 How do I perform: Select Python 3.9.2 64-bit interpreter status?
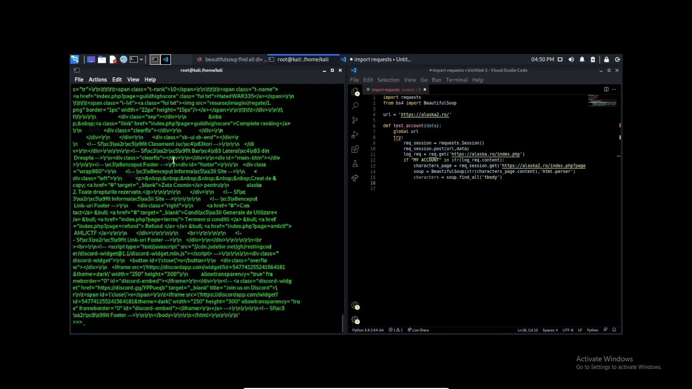[368, 330]
